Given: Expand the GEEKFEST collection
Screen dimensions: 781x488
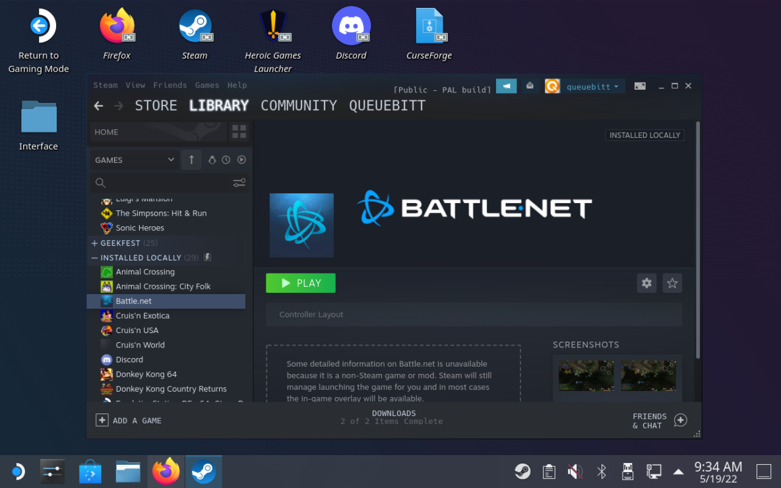Looking at the screenshot, I should pos(94,243).
